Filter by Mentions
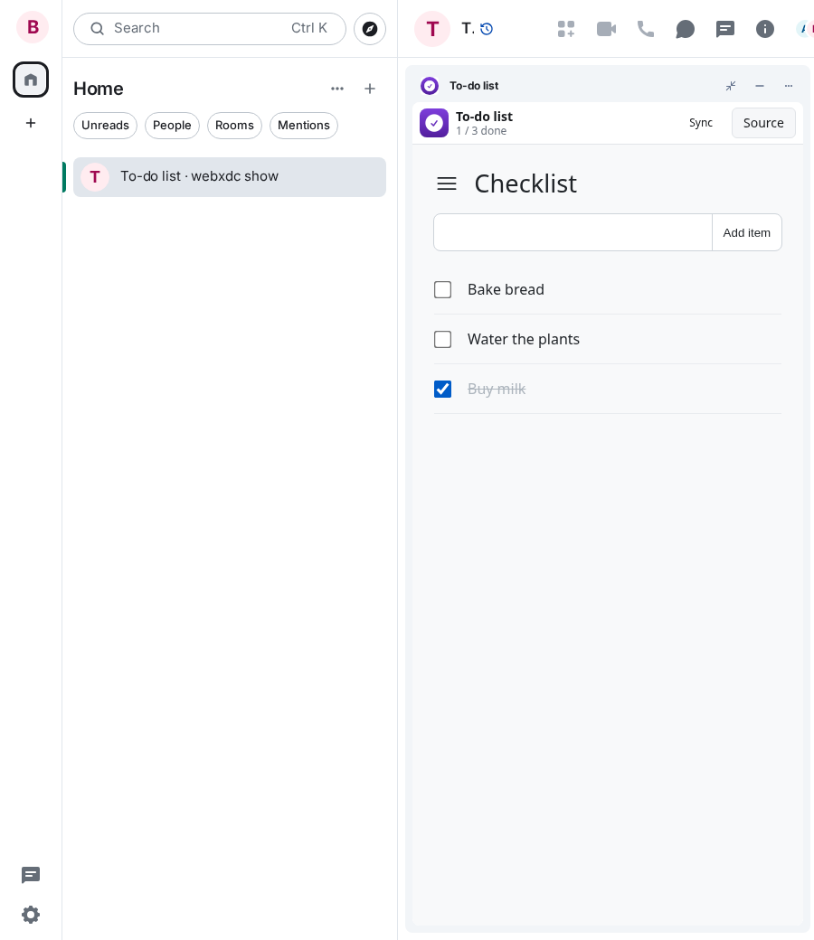 304,126
